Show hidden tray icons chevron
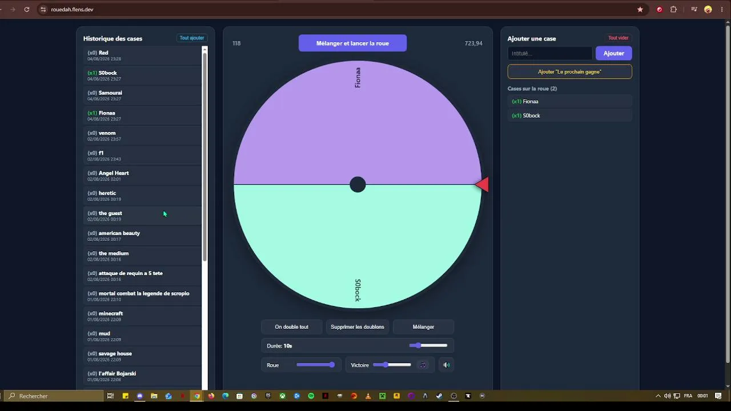Viewport: 731px width, 411px height. (x=658, y=396)
